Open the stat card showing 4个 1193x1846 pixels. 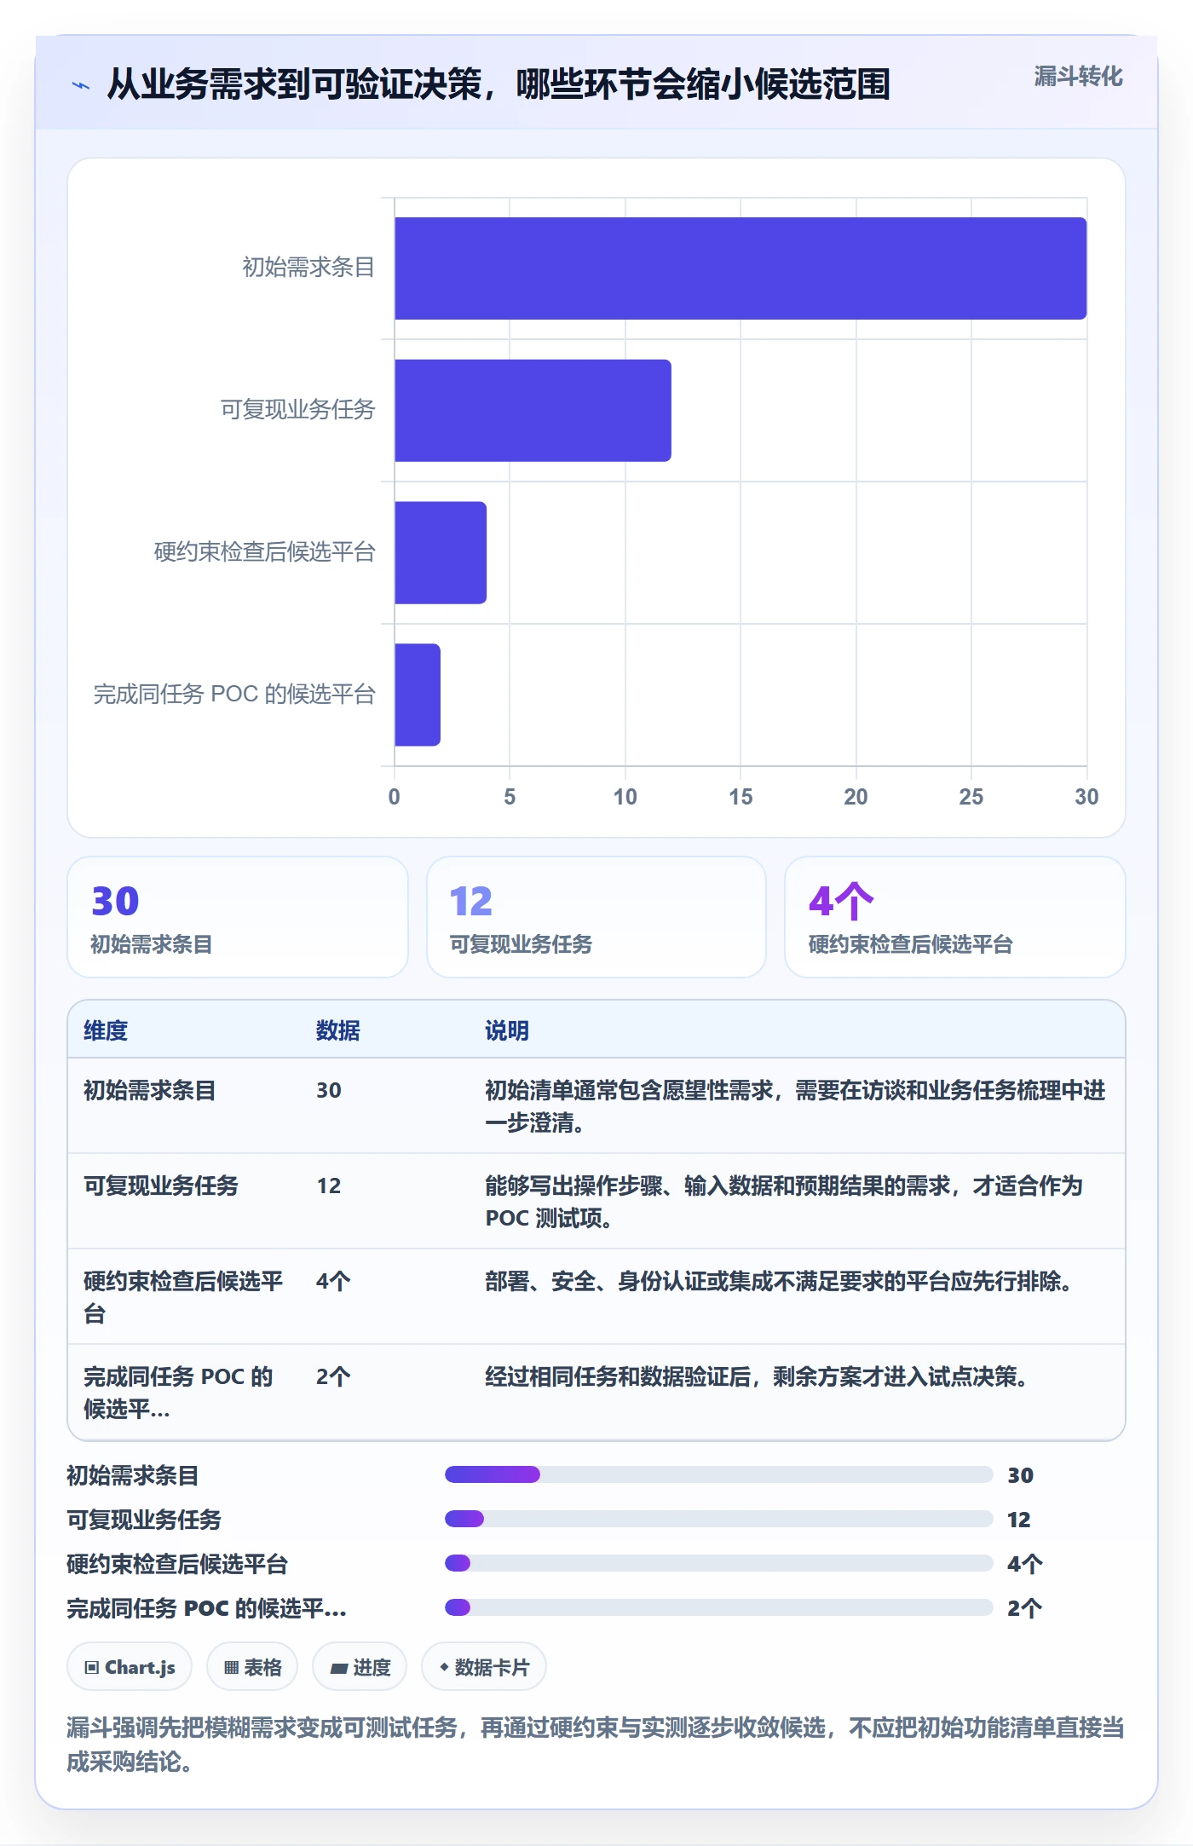coord(955,917)
